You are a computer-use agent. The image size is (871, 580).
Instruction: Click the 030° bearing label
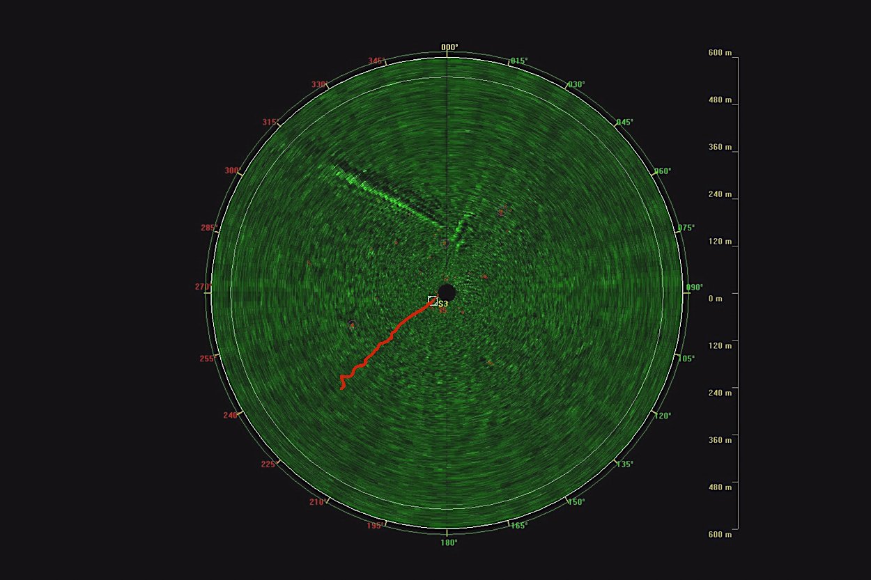click(x=576, y=84)
